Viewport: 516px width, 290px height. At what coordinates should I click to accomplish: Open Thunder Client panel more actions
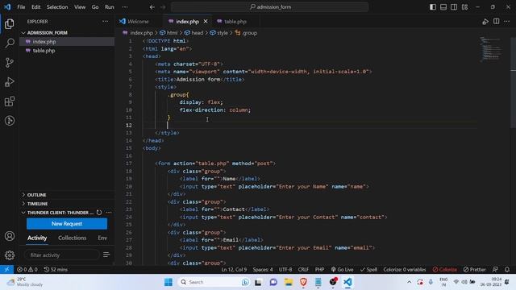(109, 213)
